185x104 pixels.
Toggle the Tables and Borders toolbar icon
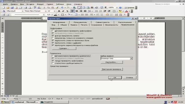pyautogui.click(x=80, y=8)
